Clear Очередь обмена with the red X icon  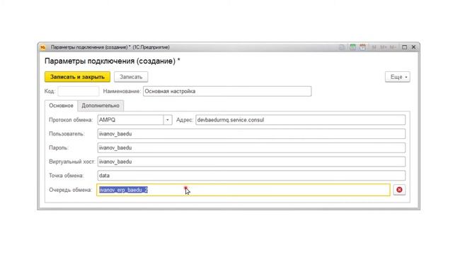399,190
